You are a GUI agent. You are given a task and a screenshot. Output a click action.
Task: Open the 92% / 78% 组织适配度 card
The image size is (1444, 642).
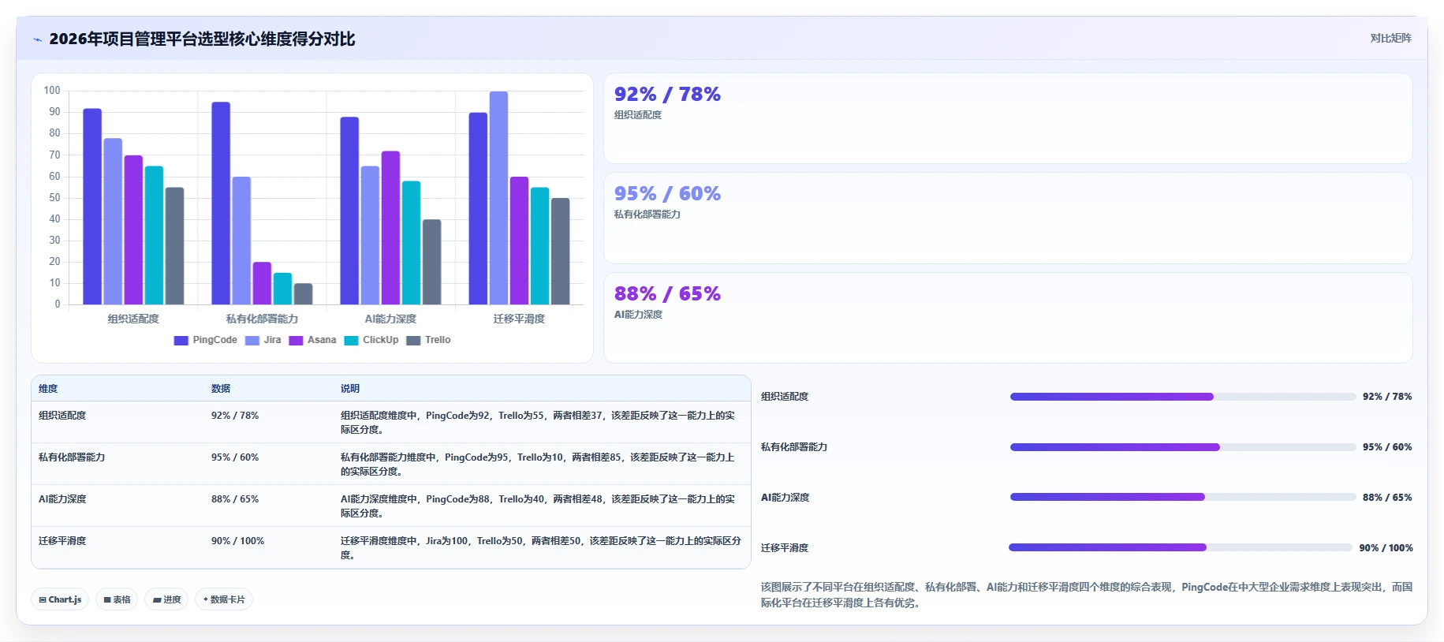(1008, 118)
